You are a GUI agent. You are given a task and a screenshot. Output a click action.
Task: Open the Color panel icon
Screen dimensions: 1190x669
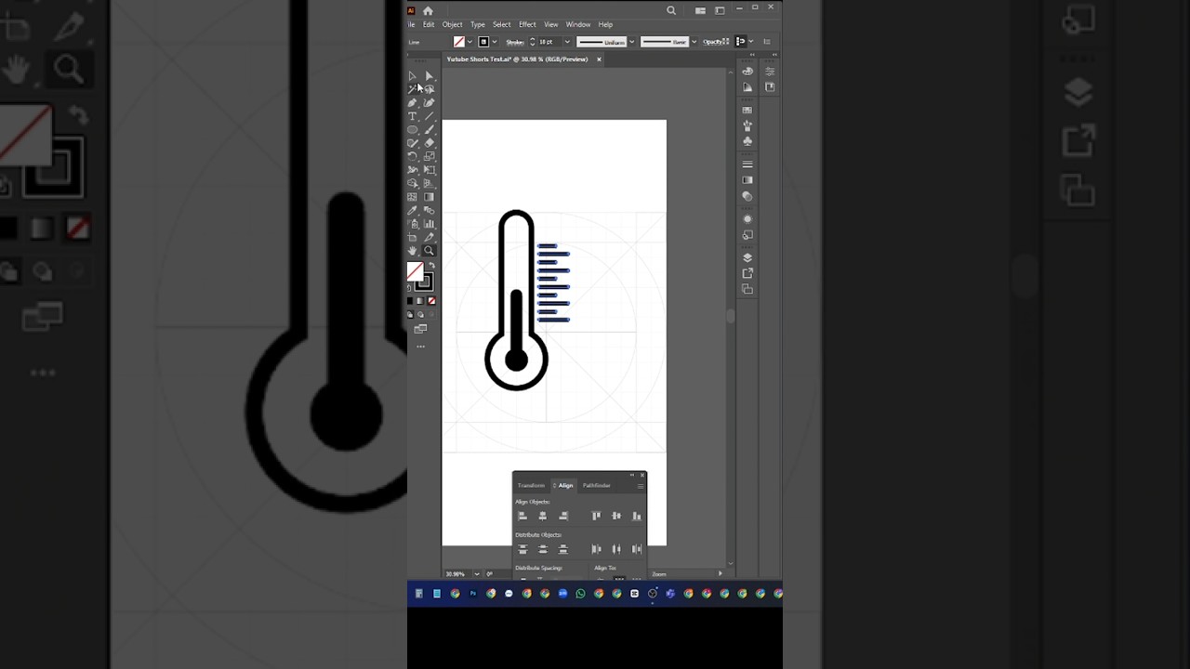pyautogui.click(x=747, y=72)
